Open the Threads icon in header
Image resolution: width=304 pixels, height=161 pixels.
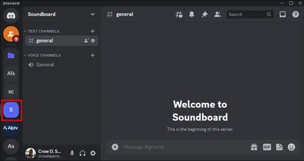pos(179,15)
